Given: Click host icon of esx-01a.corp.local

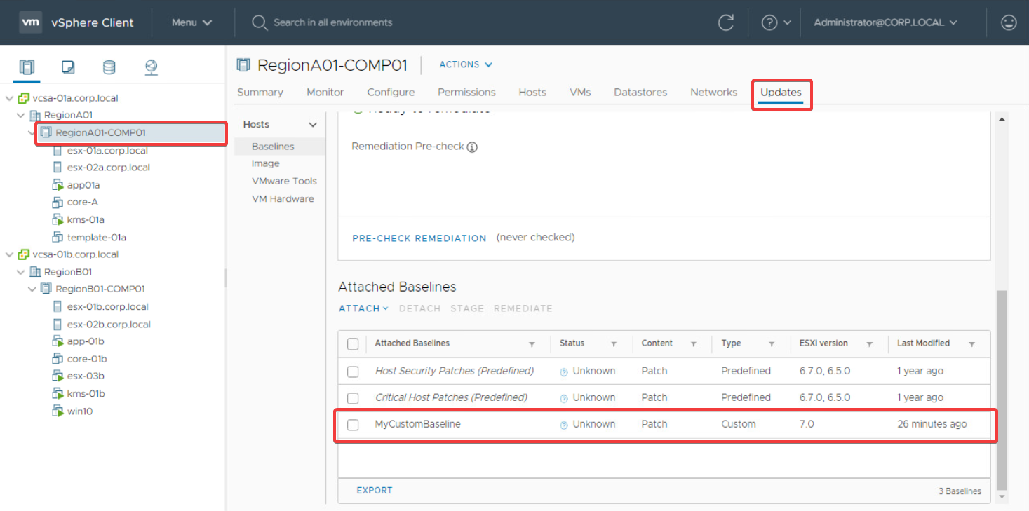Looking at the screenshot, I should pyautogui.click(x=58, y=150).
